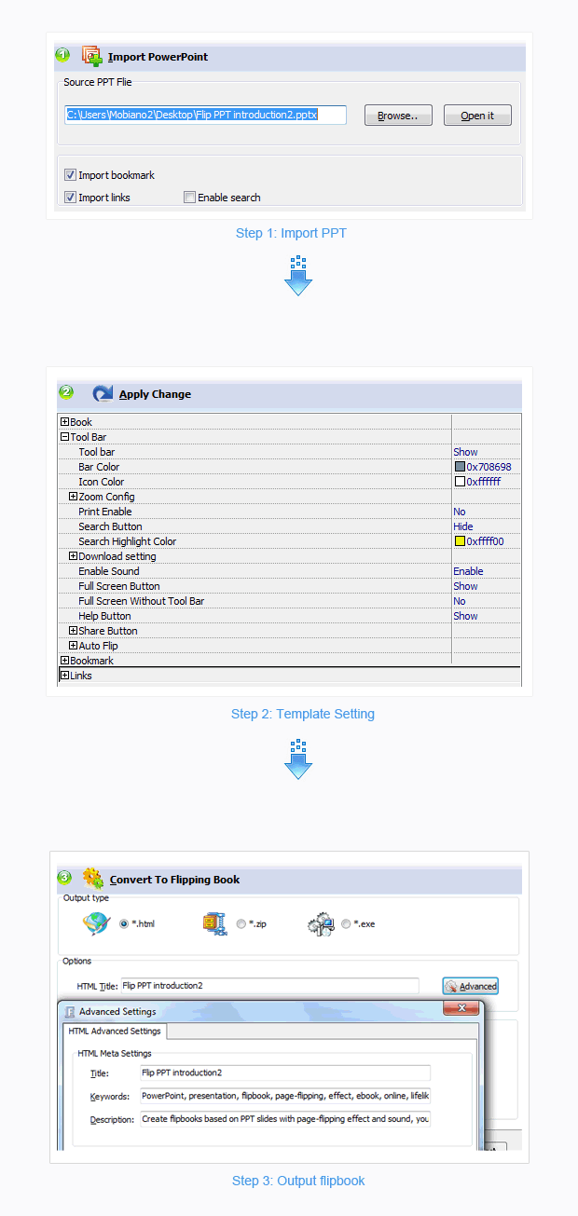Select the *.zip output type radio
Image resolution: width=578 pixels, height=1216 pixels.
(x=241, y=924)
